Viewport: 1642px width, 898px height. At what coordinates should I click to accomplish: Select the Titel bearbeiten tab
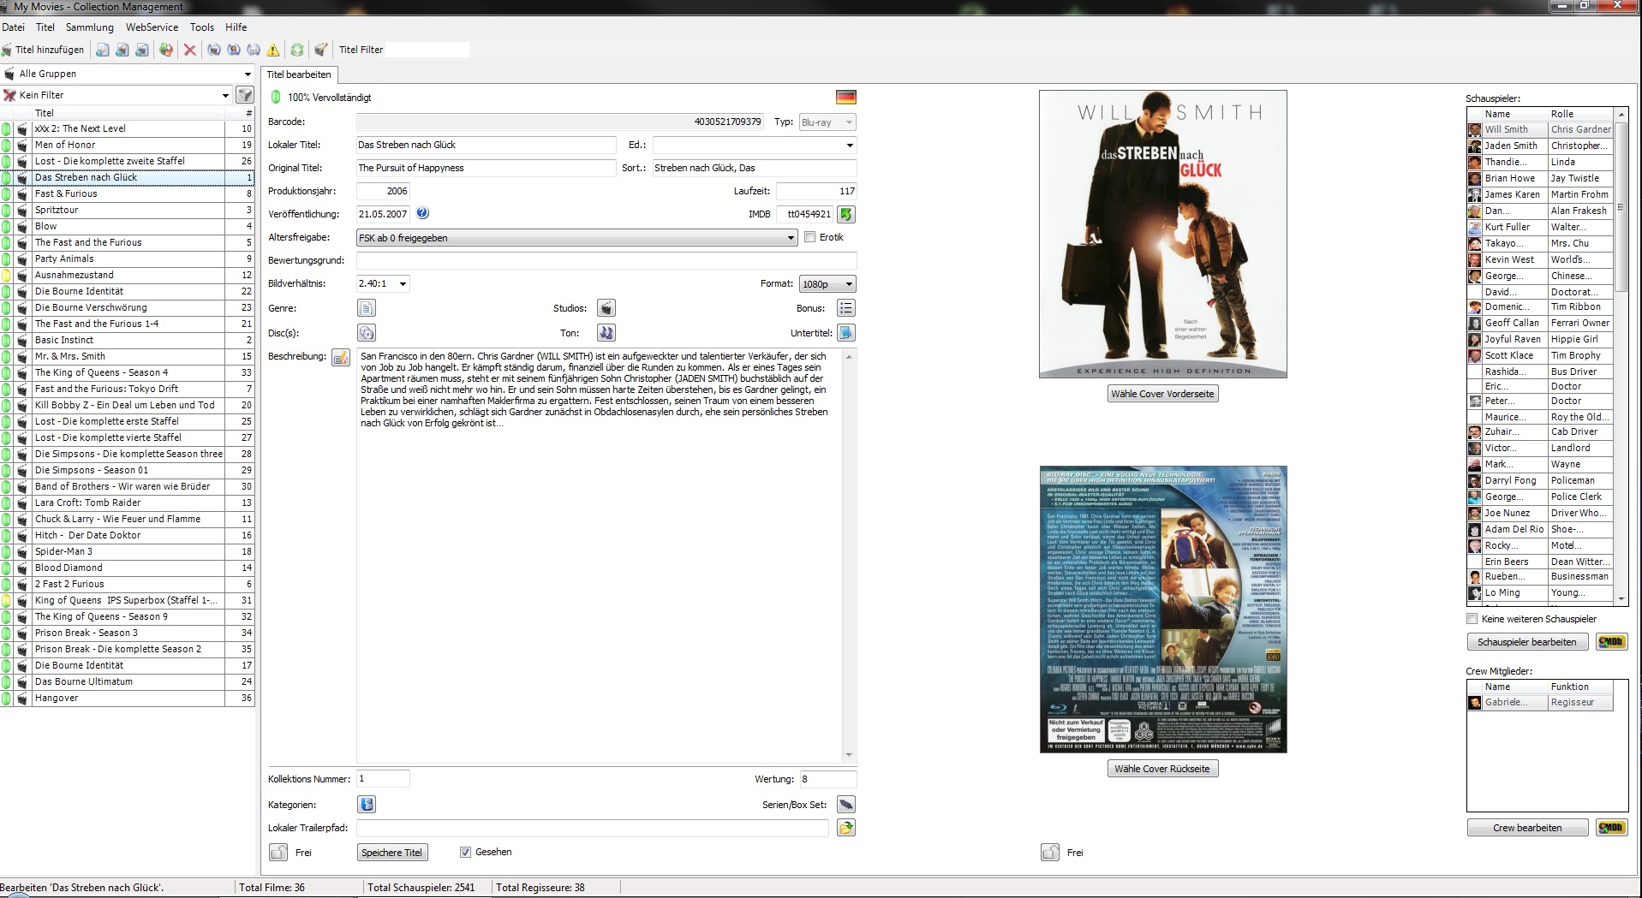pyautogui.click(x=299, y=74)
